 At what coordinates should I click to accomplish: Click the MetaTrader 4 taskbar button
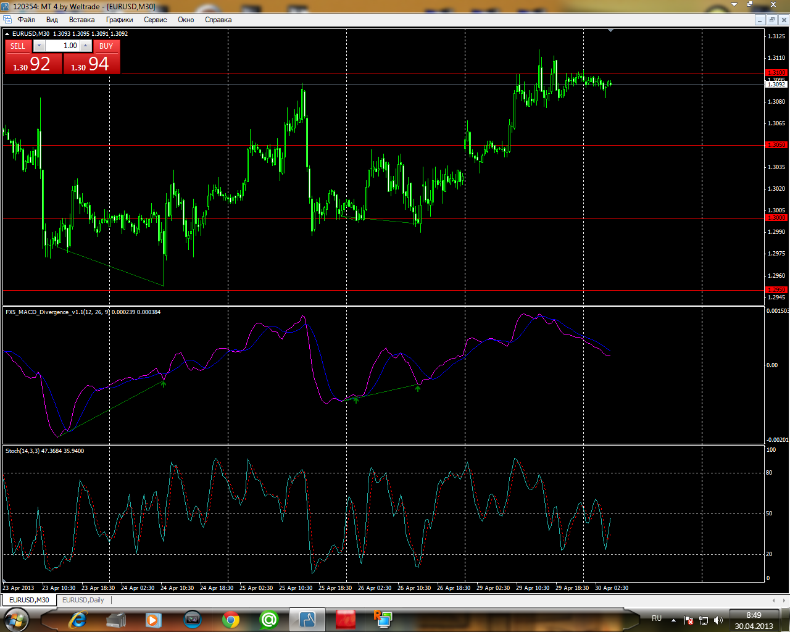(307, 620)
